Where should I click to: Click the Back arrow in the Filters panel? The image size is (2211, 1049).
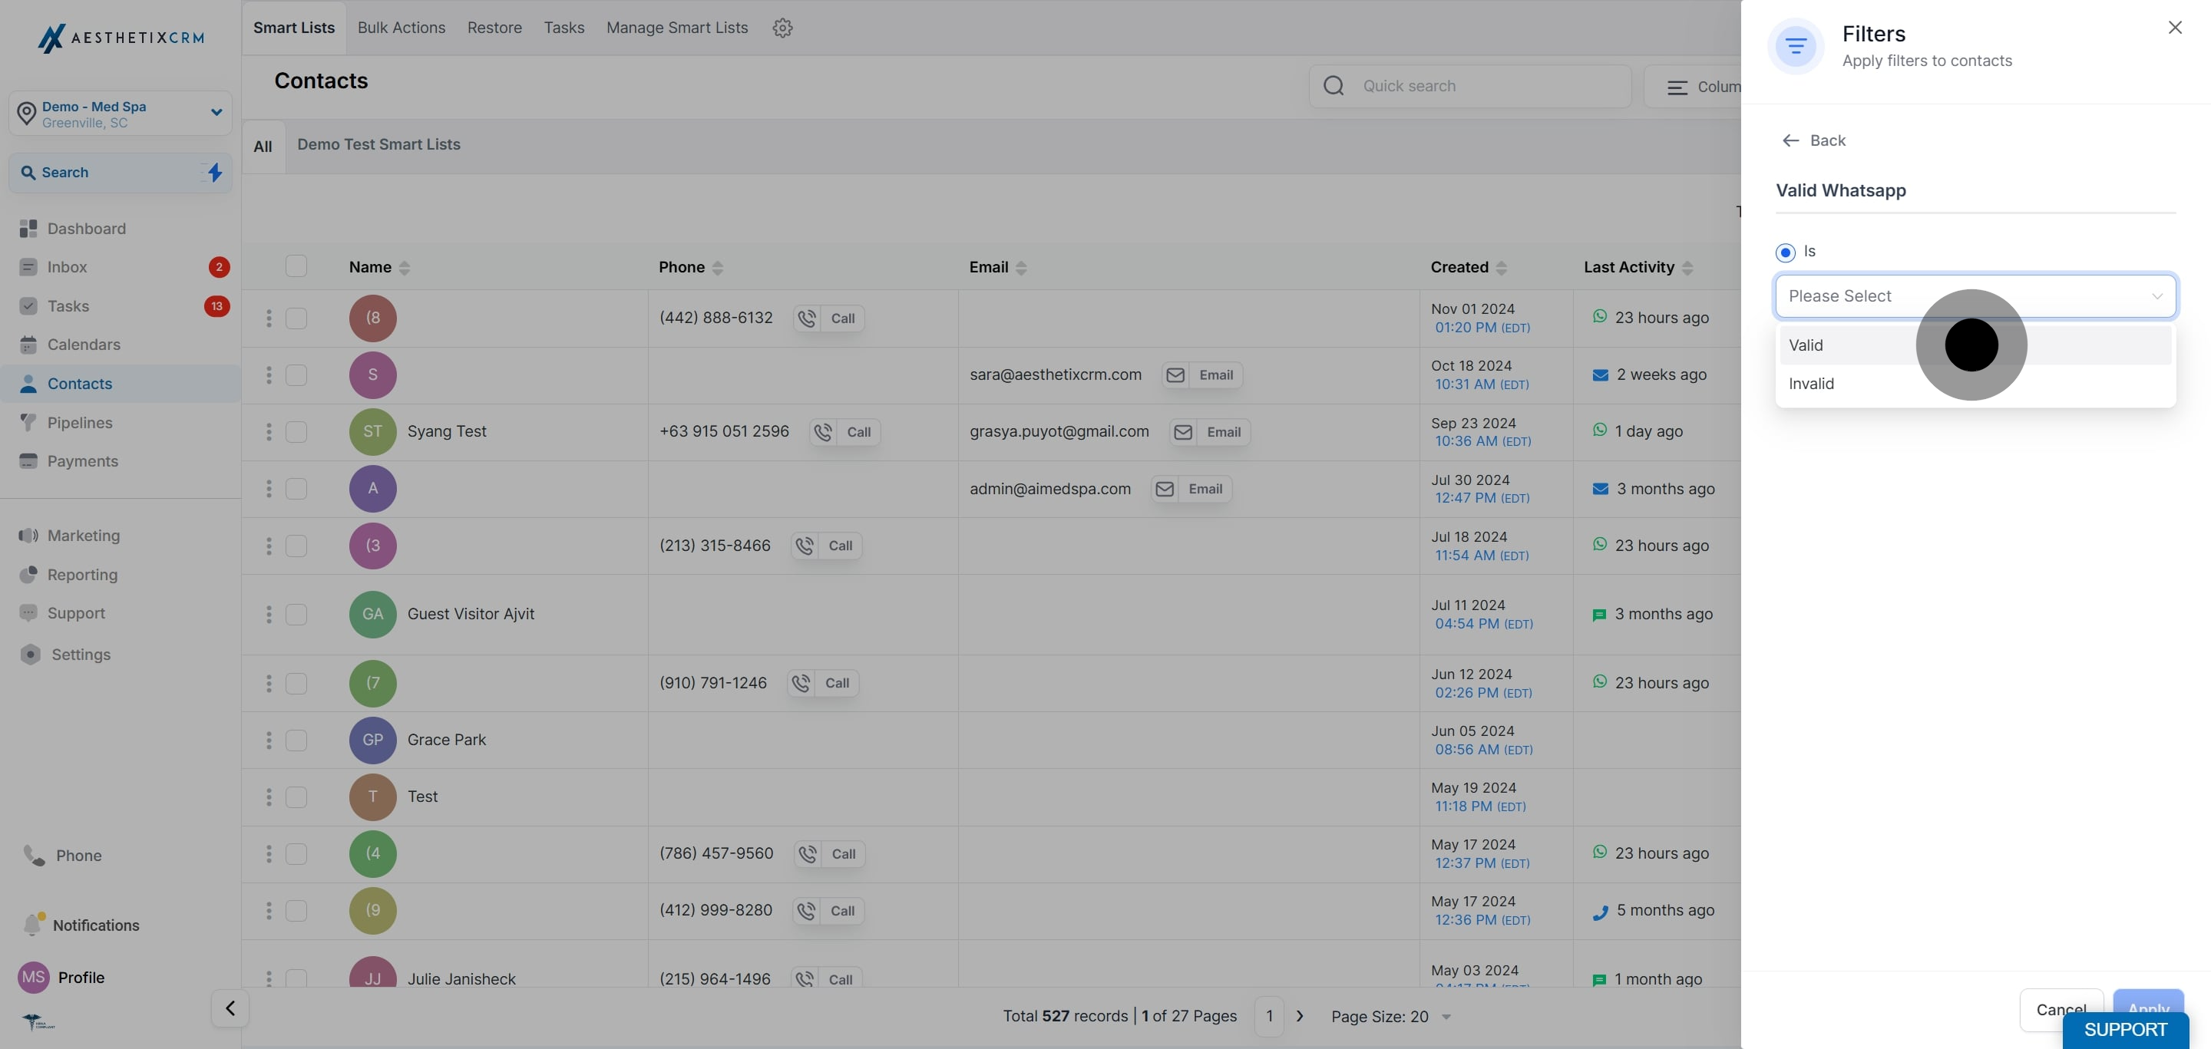coord(1790,140)
